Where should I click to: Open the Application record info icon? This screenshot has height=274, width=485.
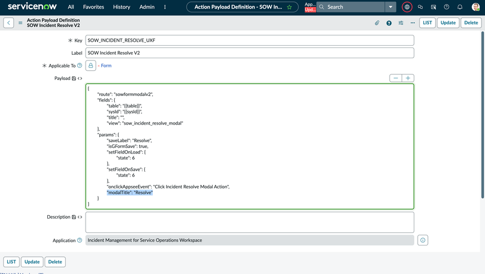[423, 240]
